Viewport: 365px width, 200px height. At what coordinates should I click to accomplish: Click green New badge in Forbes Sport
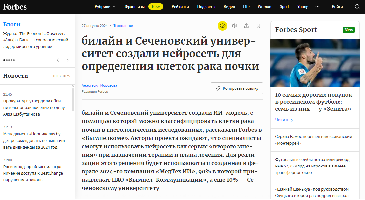pyautogui.click(x=349, y=30)
